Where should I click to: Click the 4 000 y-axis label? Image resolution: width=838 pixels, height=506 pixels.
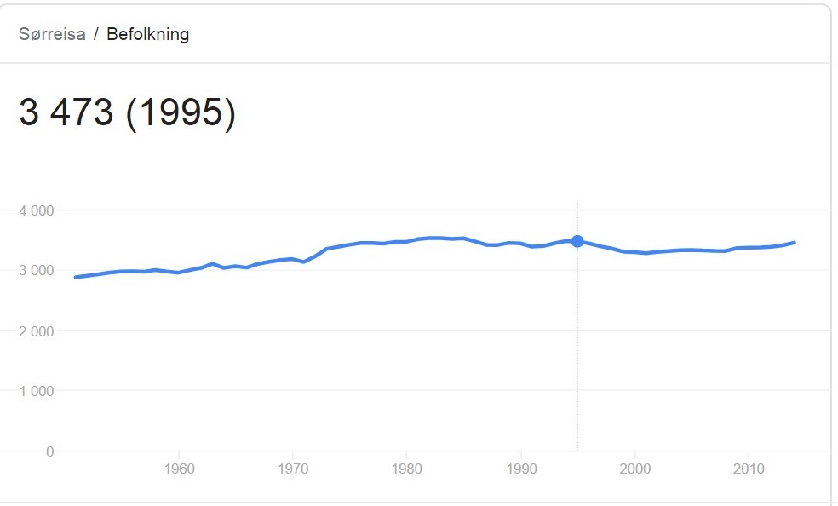click(37, 210)
